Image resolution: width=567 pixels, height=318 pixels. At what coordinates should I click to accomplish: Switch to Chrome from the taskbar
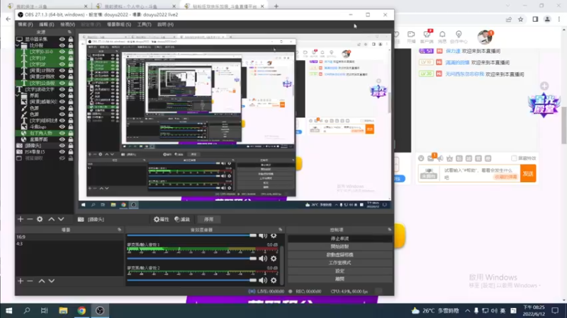(82, 310)
